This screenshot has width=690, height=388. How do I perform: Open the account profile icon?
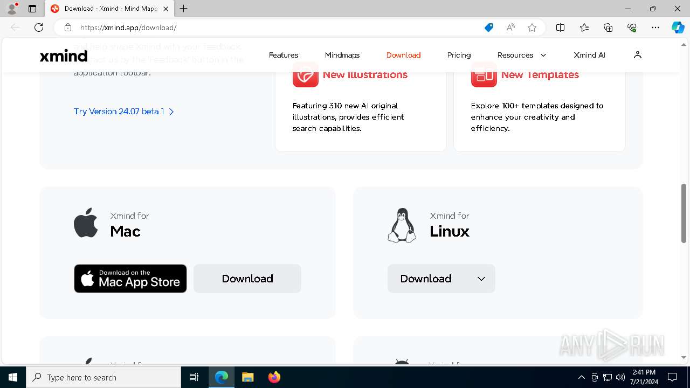[638, 55]
